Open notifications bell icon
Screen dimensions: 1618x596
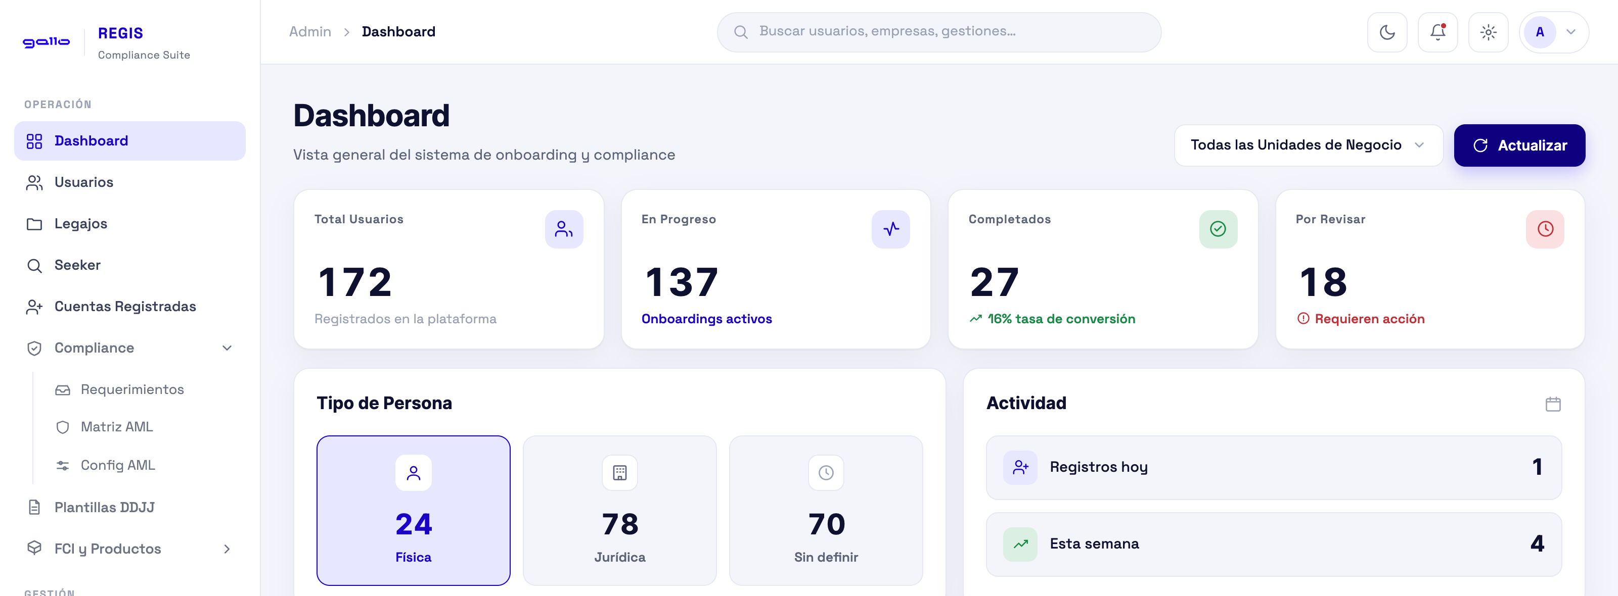1437,32
